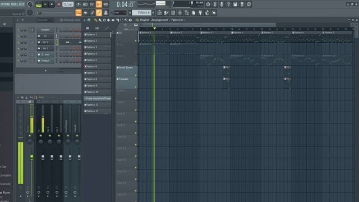
Task: Toggle wait for input icon
Action: 85,4
